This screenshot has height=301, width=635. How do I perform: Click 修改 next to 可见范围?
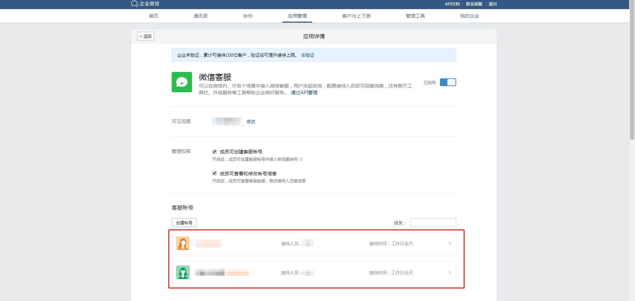[x=251, y=122]
